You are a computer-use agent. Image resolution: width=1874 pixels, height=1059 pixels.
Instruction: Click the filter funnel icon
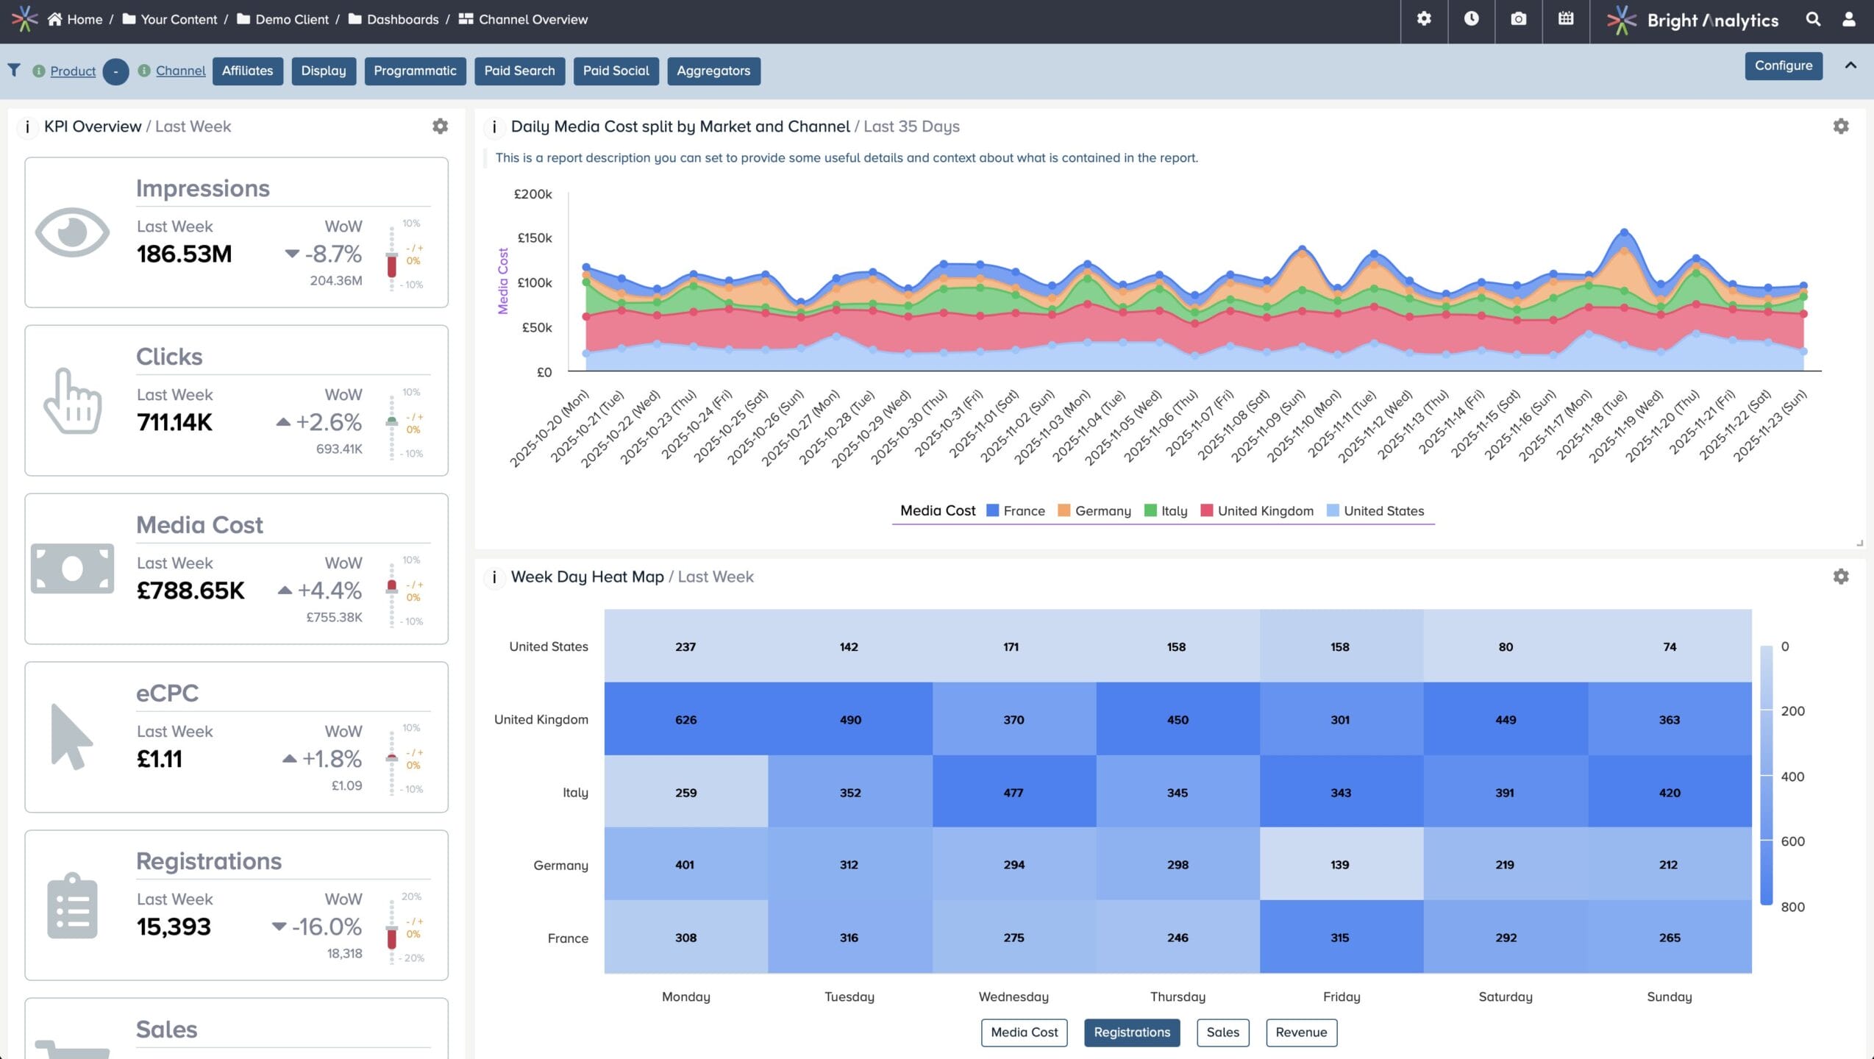coord(14,70)
